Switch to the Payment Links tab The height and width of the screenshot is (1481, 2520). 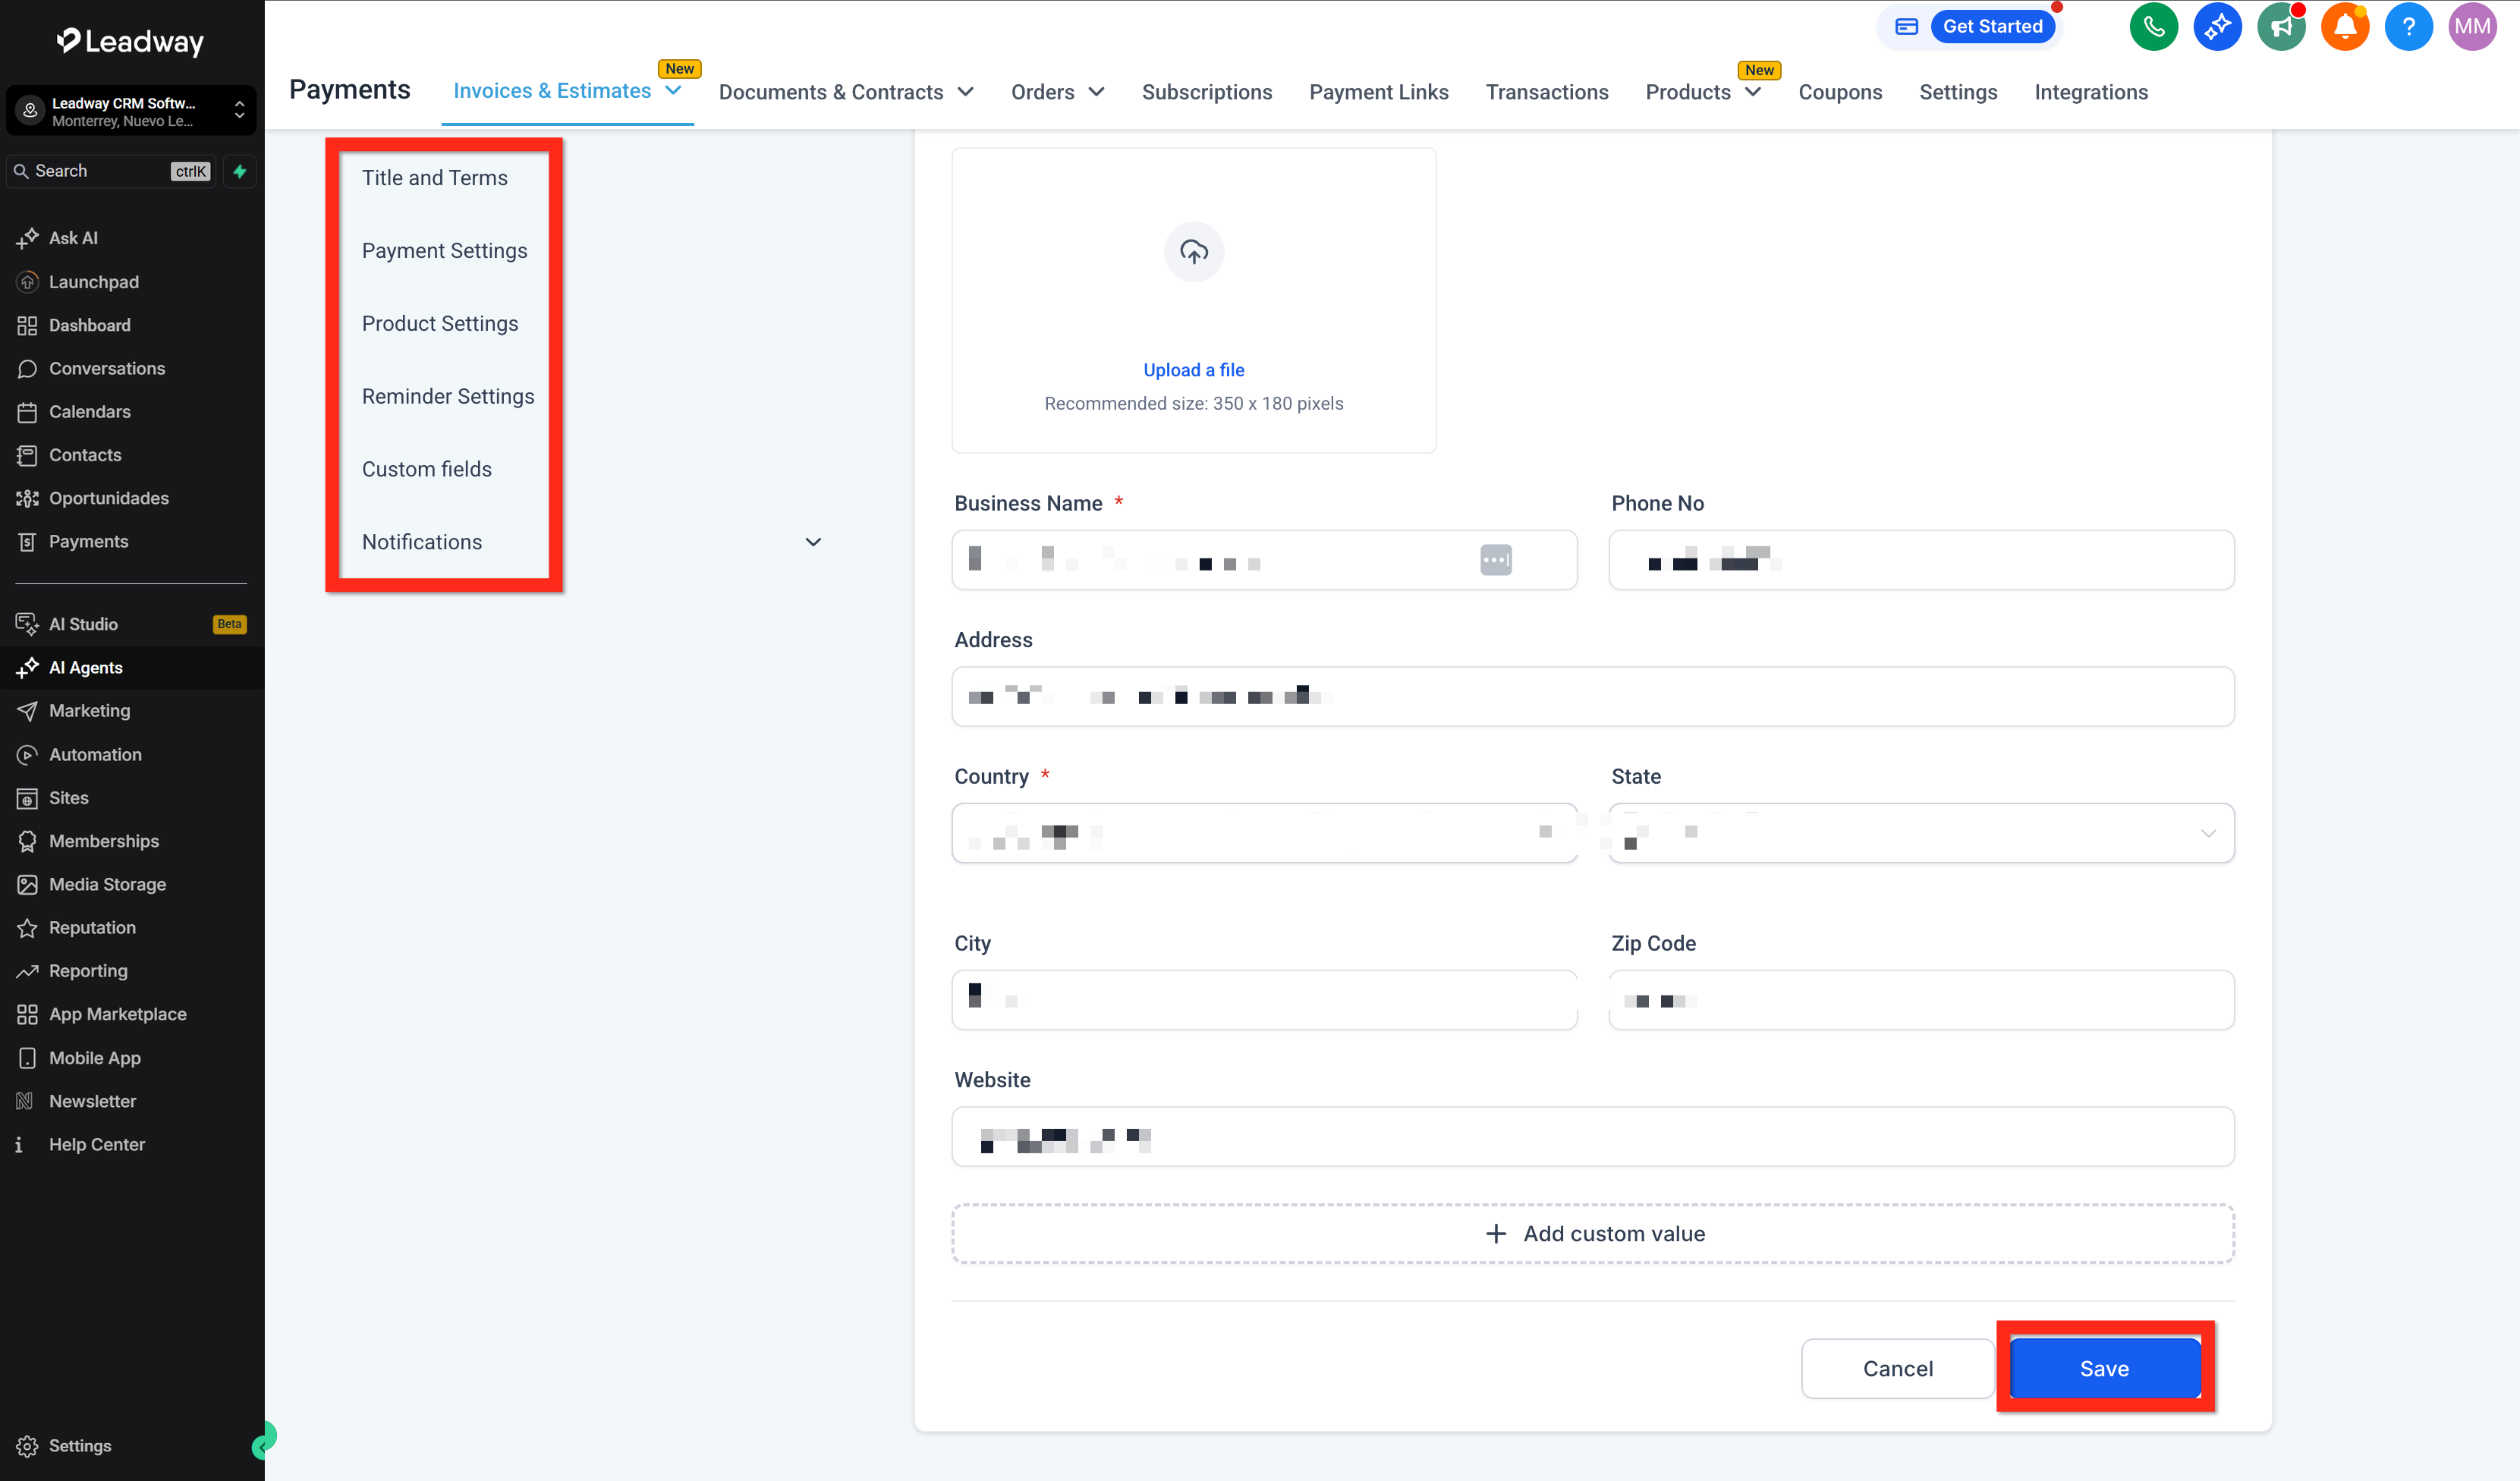pyautogui.click(x=1378, y=92)
